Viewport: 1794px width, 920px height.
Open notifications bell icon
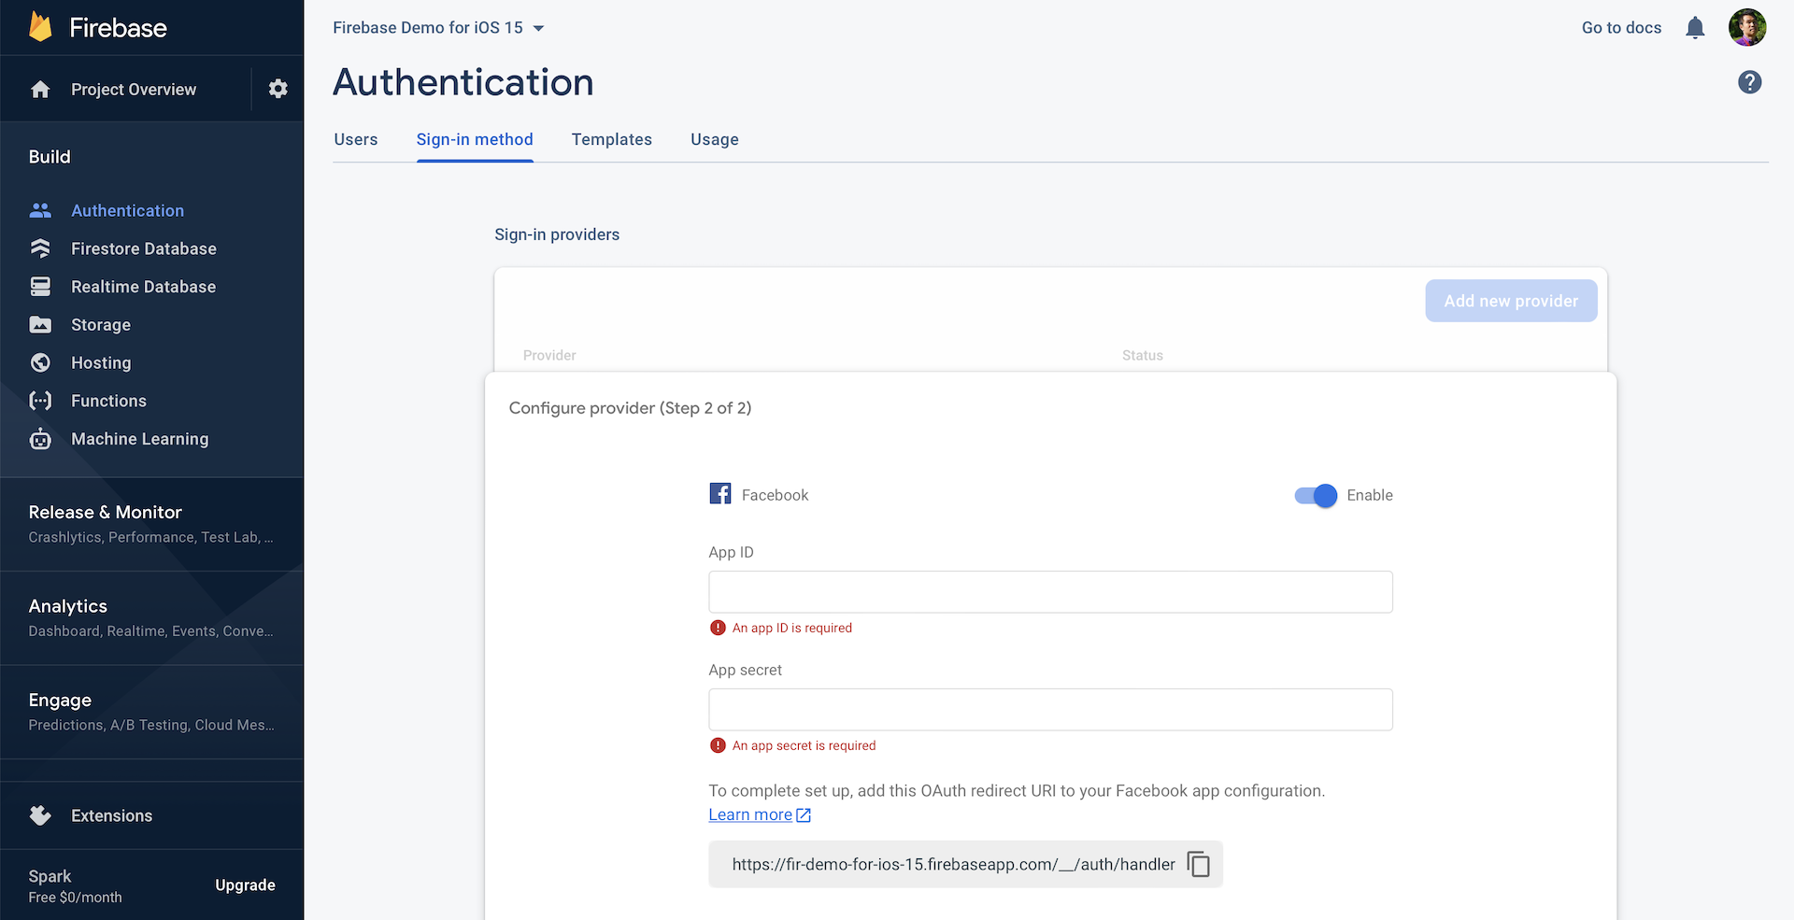pos(1695,28)
